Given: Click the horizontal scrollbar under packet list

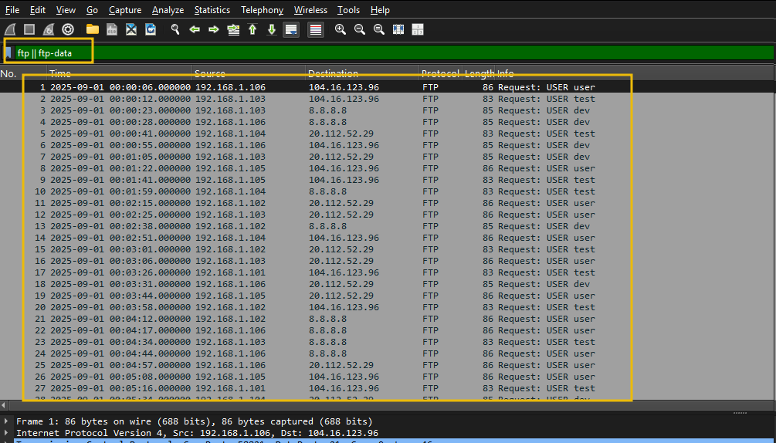Looking at the screenshot, I should point(386,405).
